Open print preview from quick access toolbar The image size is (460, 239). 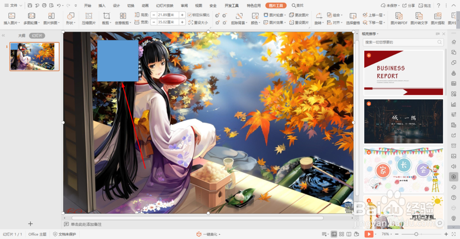52,5
